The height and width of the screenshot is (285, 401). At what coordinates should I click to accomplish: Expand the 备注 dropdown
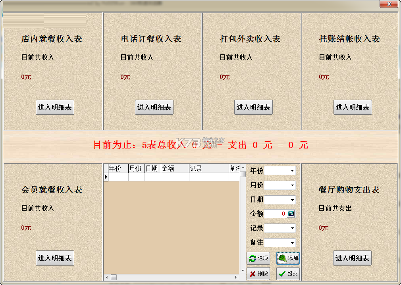click(x=292, y=243)
